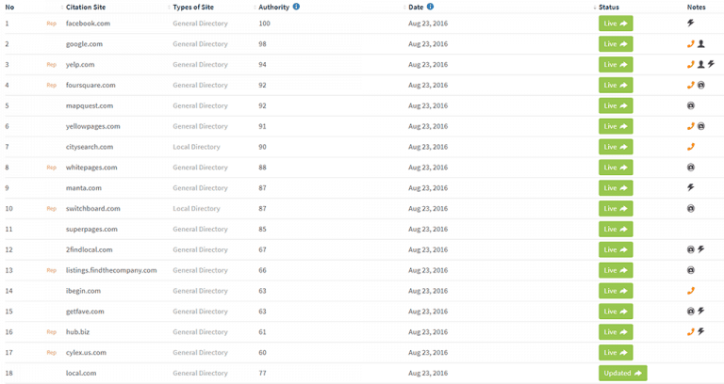Image resolution: width=724 pixels, height=384 pixels.
Task: Click the phone note icon for google.com
Action: (x=691, y=44)
